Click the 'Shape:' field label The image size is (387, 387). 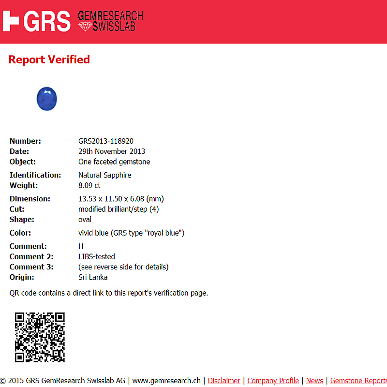coord(22,220)
